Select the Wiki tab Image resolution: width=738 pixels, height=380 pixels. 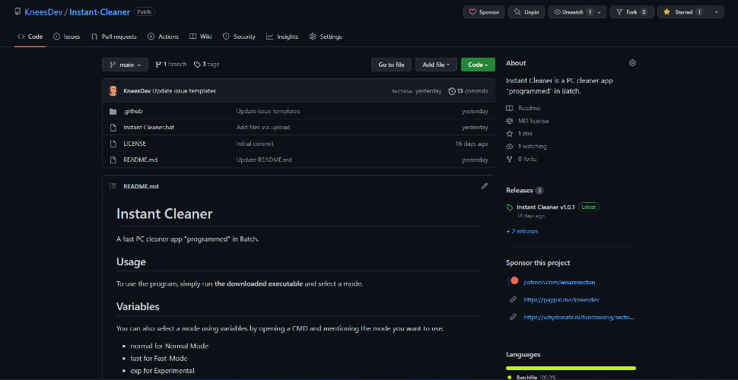coord(201,36)
